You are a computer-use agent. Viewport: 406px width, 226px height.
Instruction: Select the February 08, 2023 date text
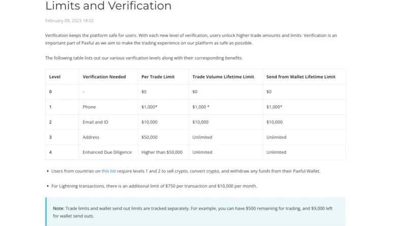[x=70, y=21]
